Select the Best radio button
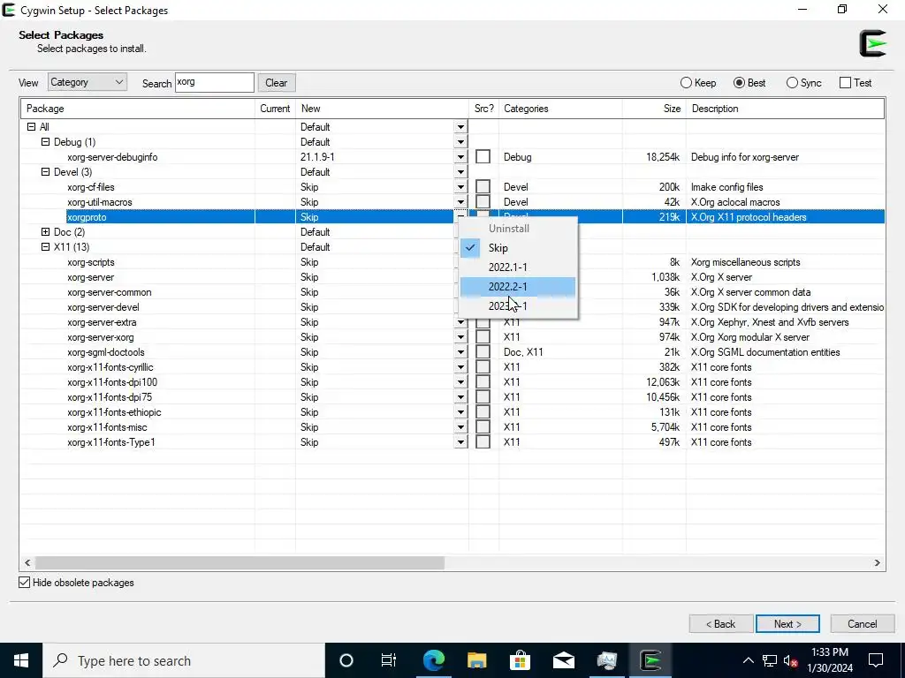The width and height of the screenshot is (905, 678). pos(740,82)
